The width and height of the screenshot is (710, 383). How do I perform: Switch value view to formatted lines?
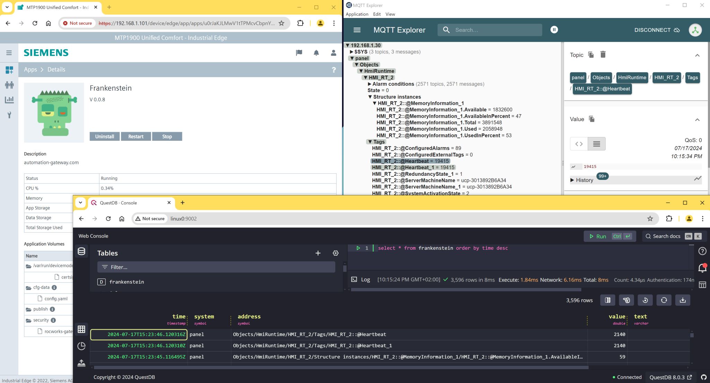[597, 144]
